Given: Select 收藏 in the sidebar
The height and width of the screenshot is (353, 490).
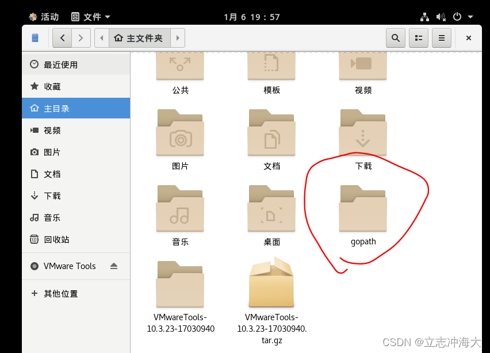Looking at the screenshot, I should click(76, 87).
